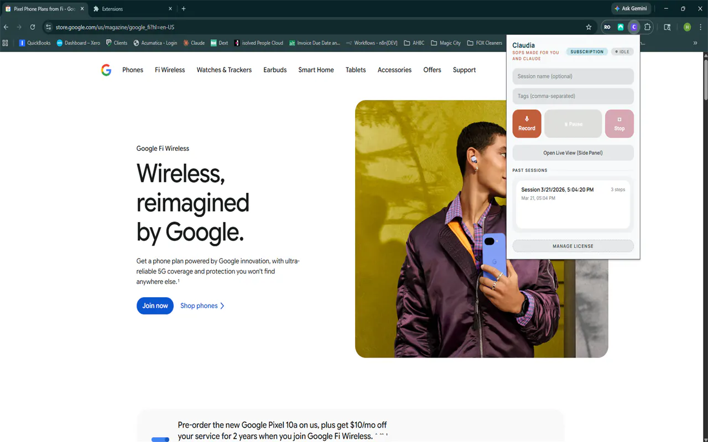Expand the FOX Cleaners bookmarks folder
Viewport: 708px width, 442px height.
click(485, 43)
